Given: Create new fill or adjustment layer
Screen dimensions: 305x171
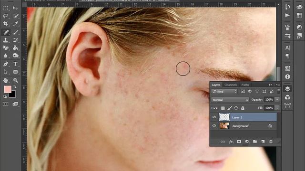Looking at the screenshot, I should point(247,142).
